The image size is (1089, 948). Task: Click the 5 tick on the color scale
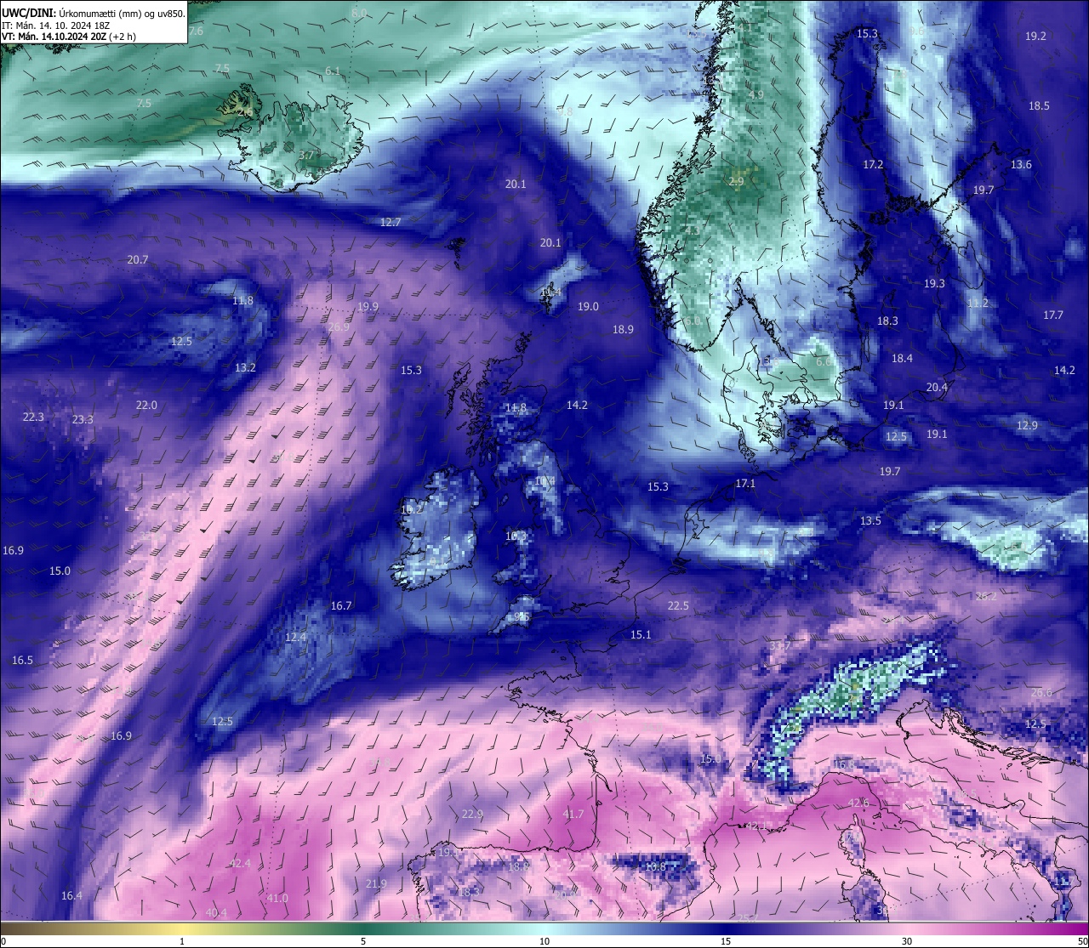(363, 940)
